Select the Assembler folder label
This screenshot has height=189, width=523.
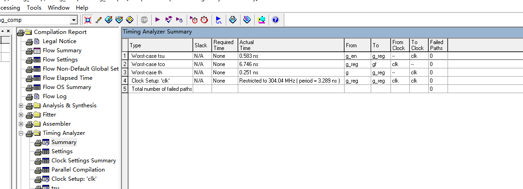tap(57, 123)
